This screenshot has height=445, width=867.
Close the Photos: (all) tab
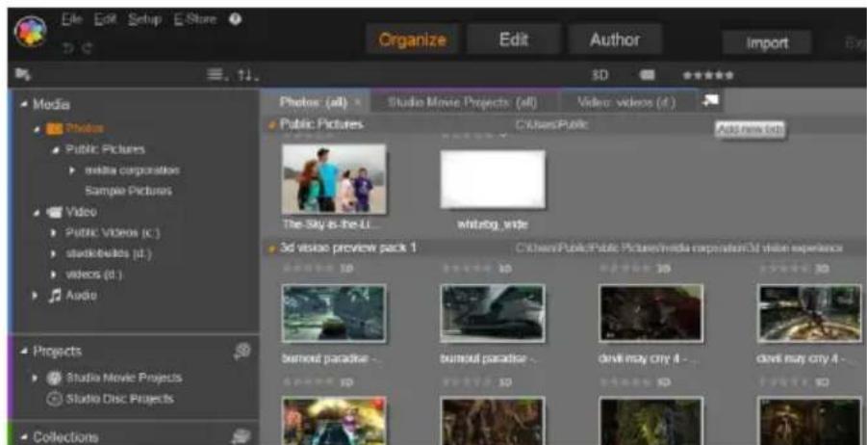click(x=357, y=103)
